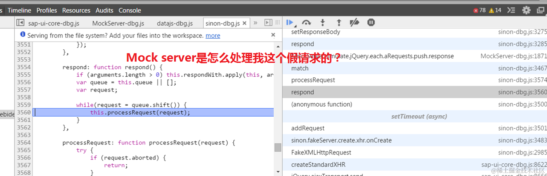Select the createStandardXHR call frame

(415, 165)
